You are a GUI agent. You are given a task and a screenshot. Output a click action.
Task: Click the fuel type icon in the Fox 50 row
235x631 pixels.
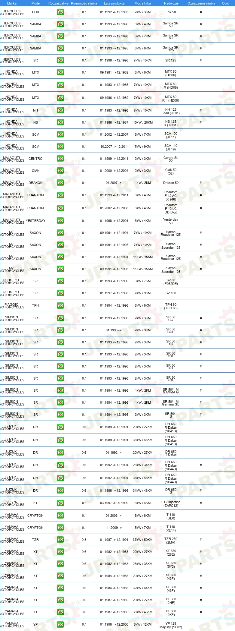pyautogui.click(x=60, y=12)
